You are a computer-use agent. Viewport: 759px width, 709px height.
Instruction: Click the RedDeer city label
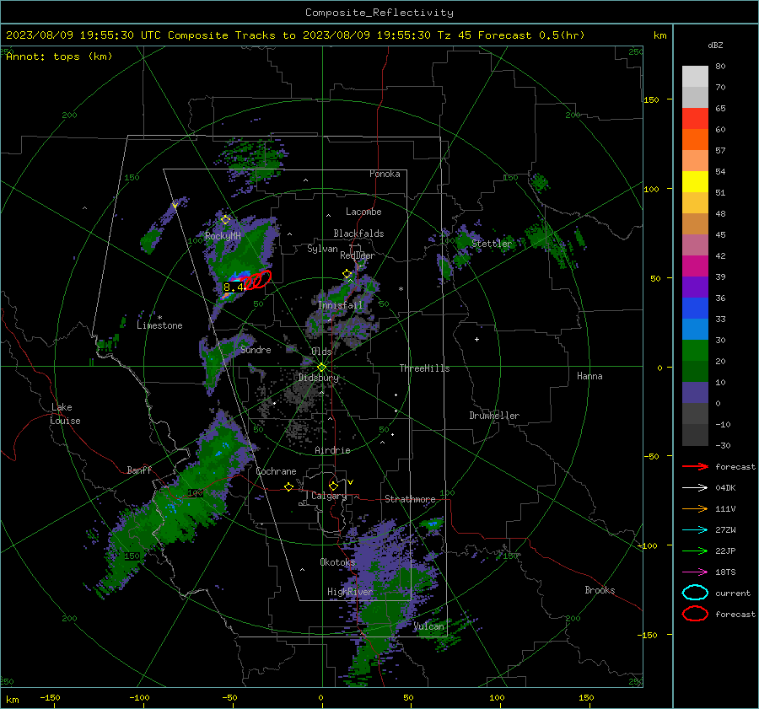[358, 255]
